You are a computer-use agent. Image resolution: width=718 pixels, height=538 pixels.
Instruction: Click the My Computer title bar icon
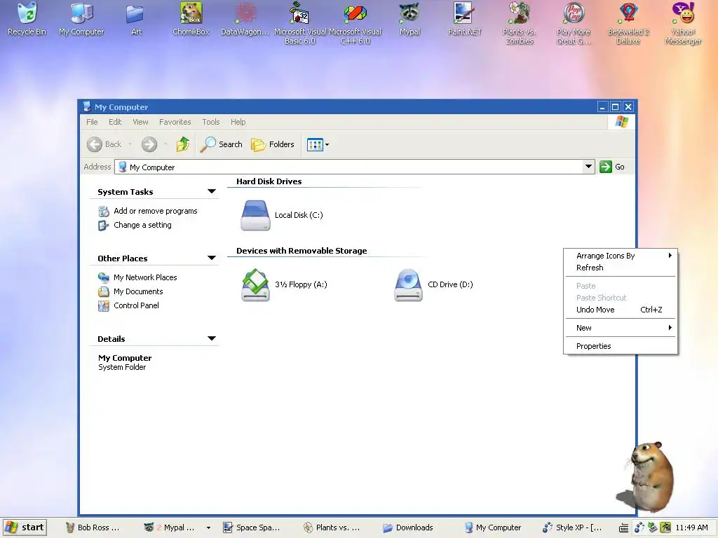87,107
